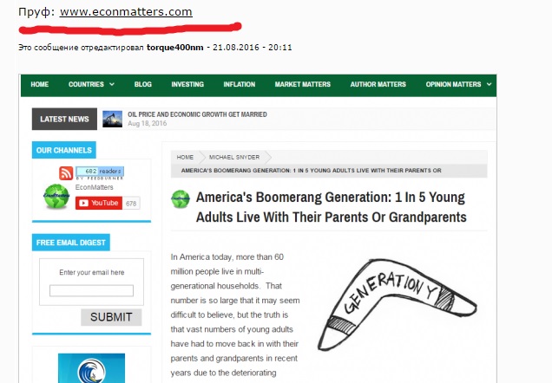Click the edit timestamp 21.08.2016 - 20:11
The width and height of the screenshot is (552, 383).
coord(253,48)
